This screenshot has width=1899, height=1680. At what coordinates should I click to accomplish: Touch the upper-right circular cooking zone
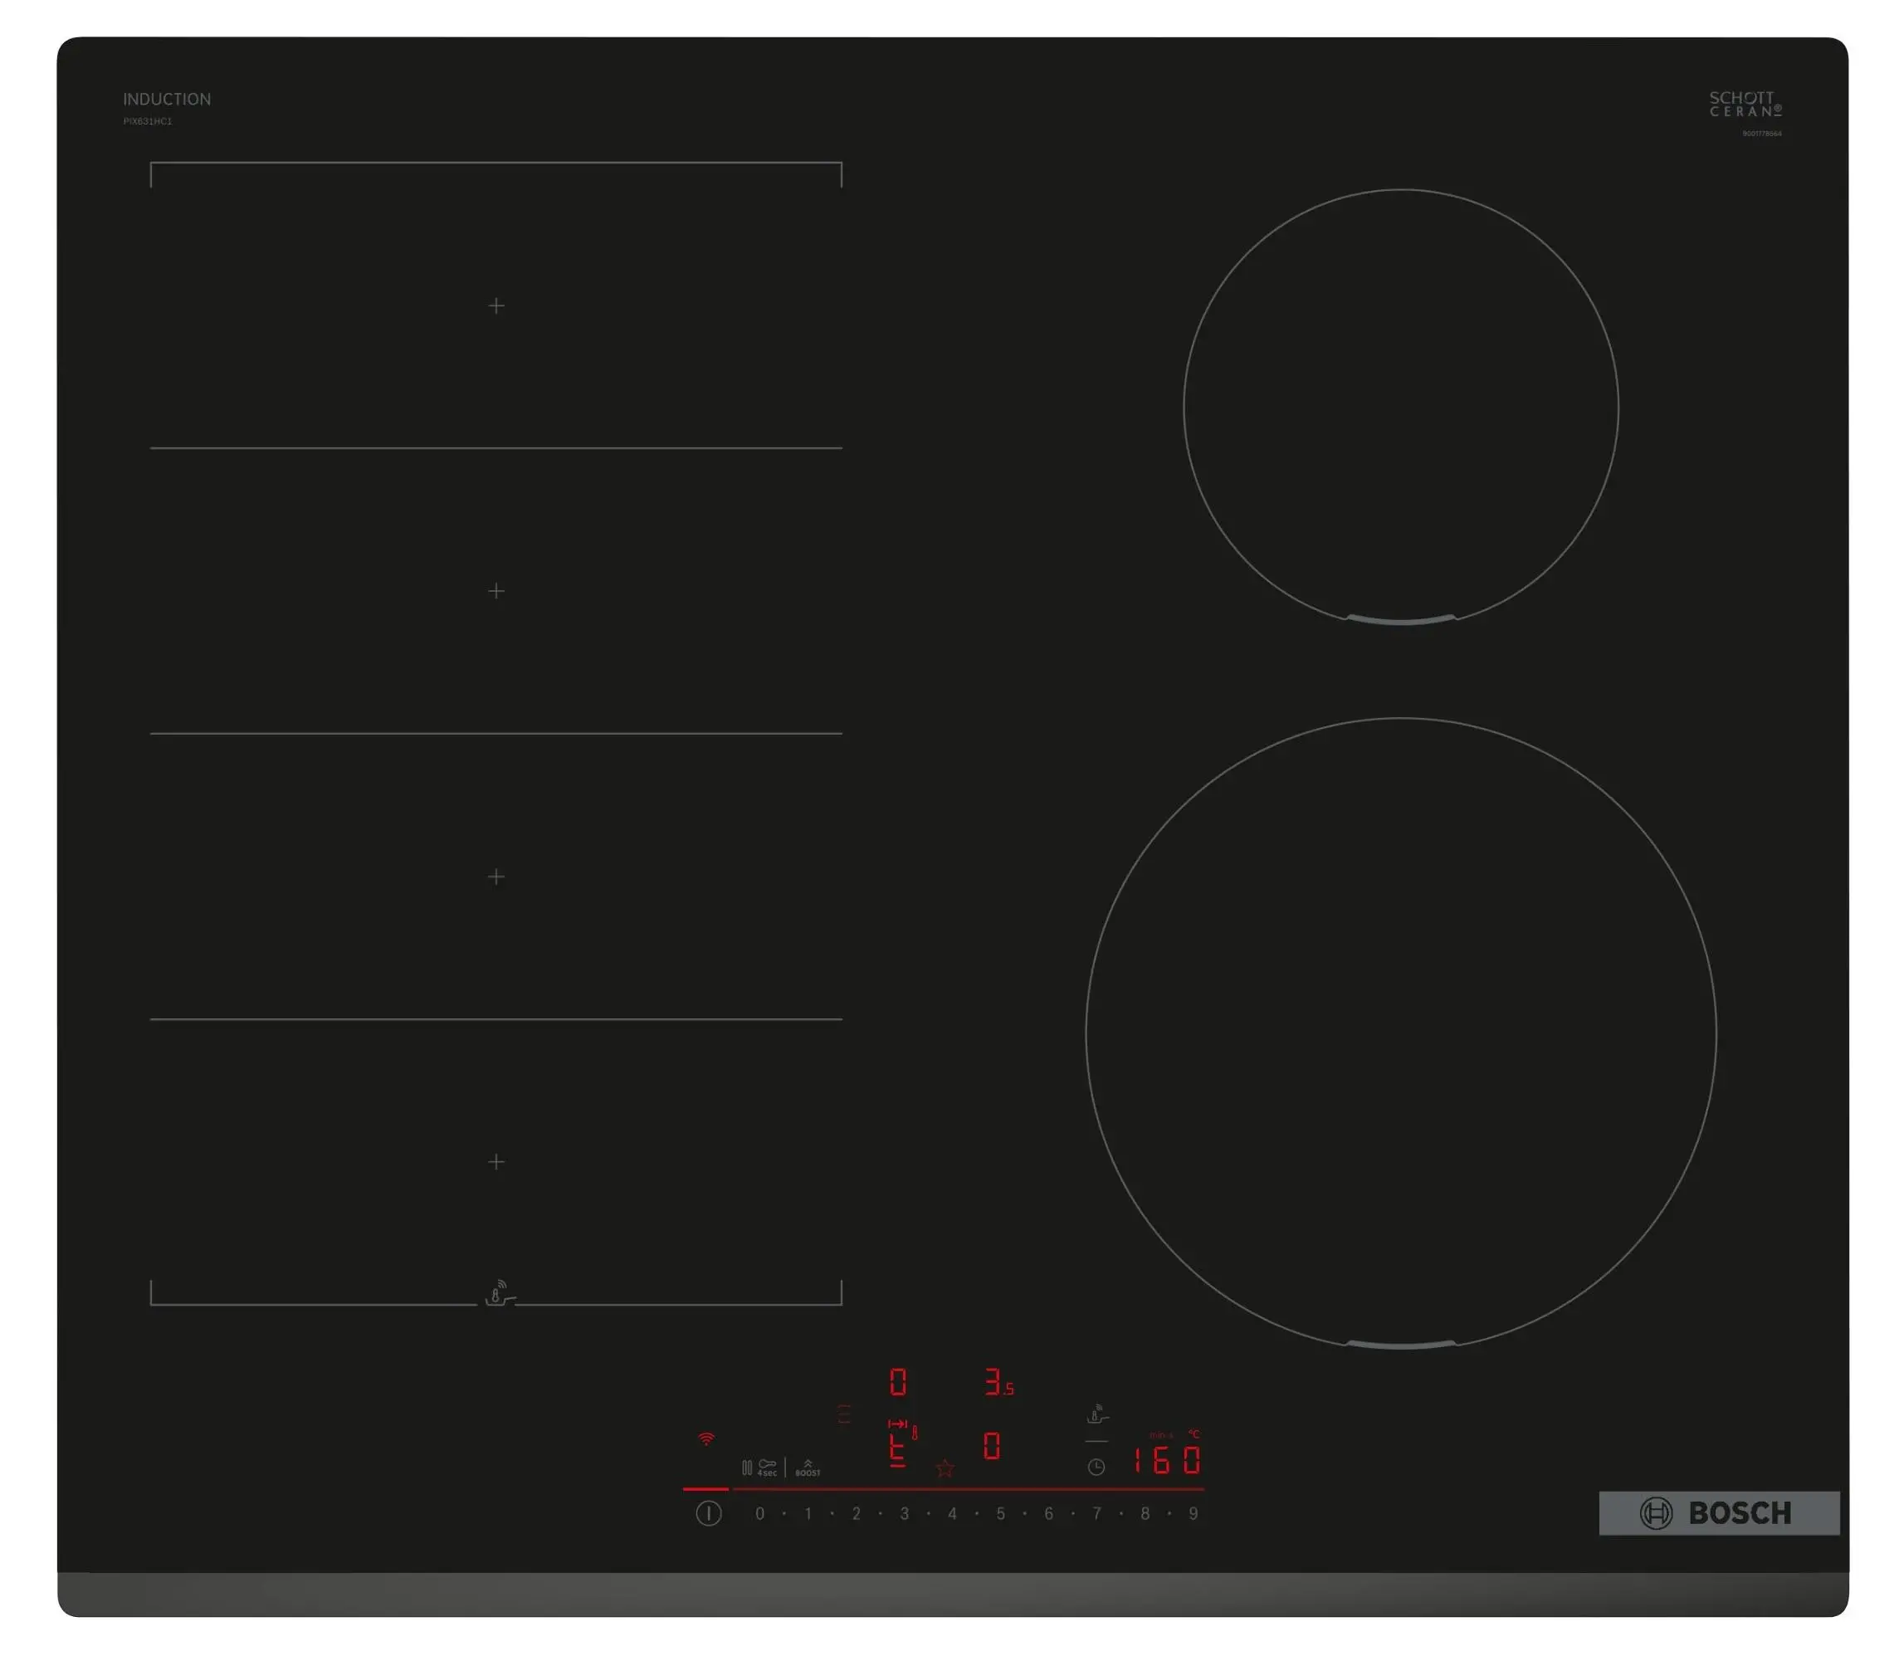click(1400, 407)
